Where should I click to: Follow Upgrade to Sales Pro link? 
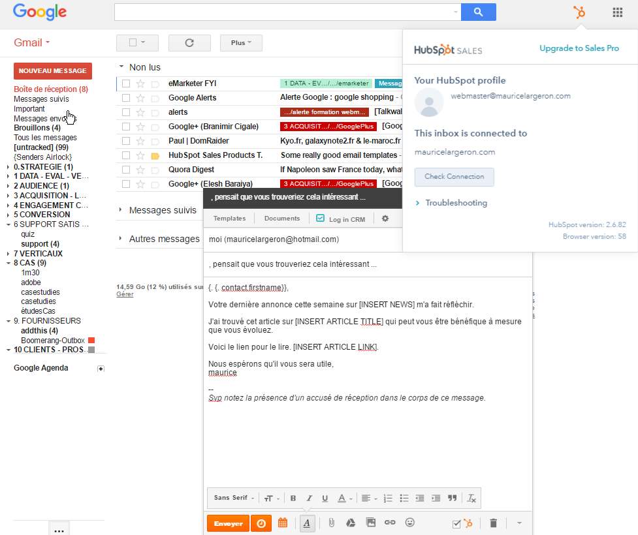pyautogui.click(x=579, y=48)
